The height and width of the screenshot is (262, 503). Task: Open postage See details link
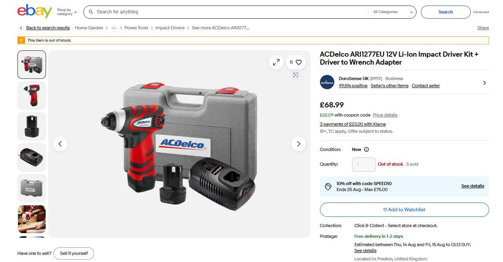pos(365,251)
